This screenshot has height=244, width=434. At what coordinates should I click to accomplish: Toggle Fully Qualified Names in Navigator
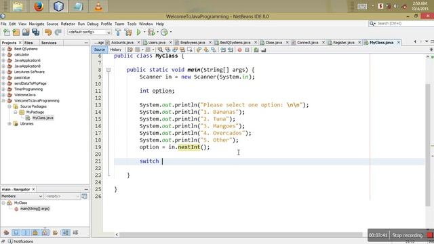point(55,232)
